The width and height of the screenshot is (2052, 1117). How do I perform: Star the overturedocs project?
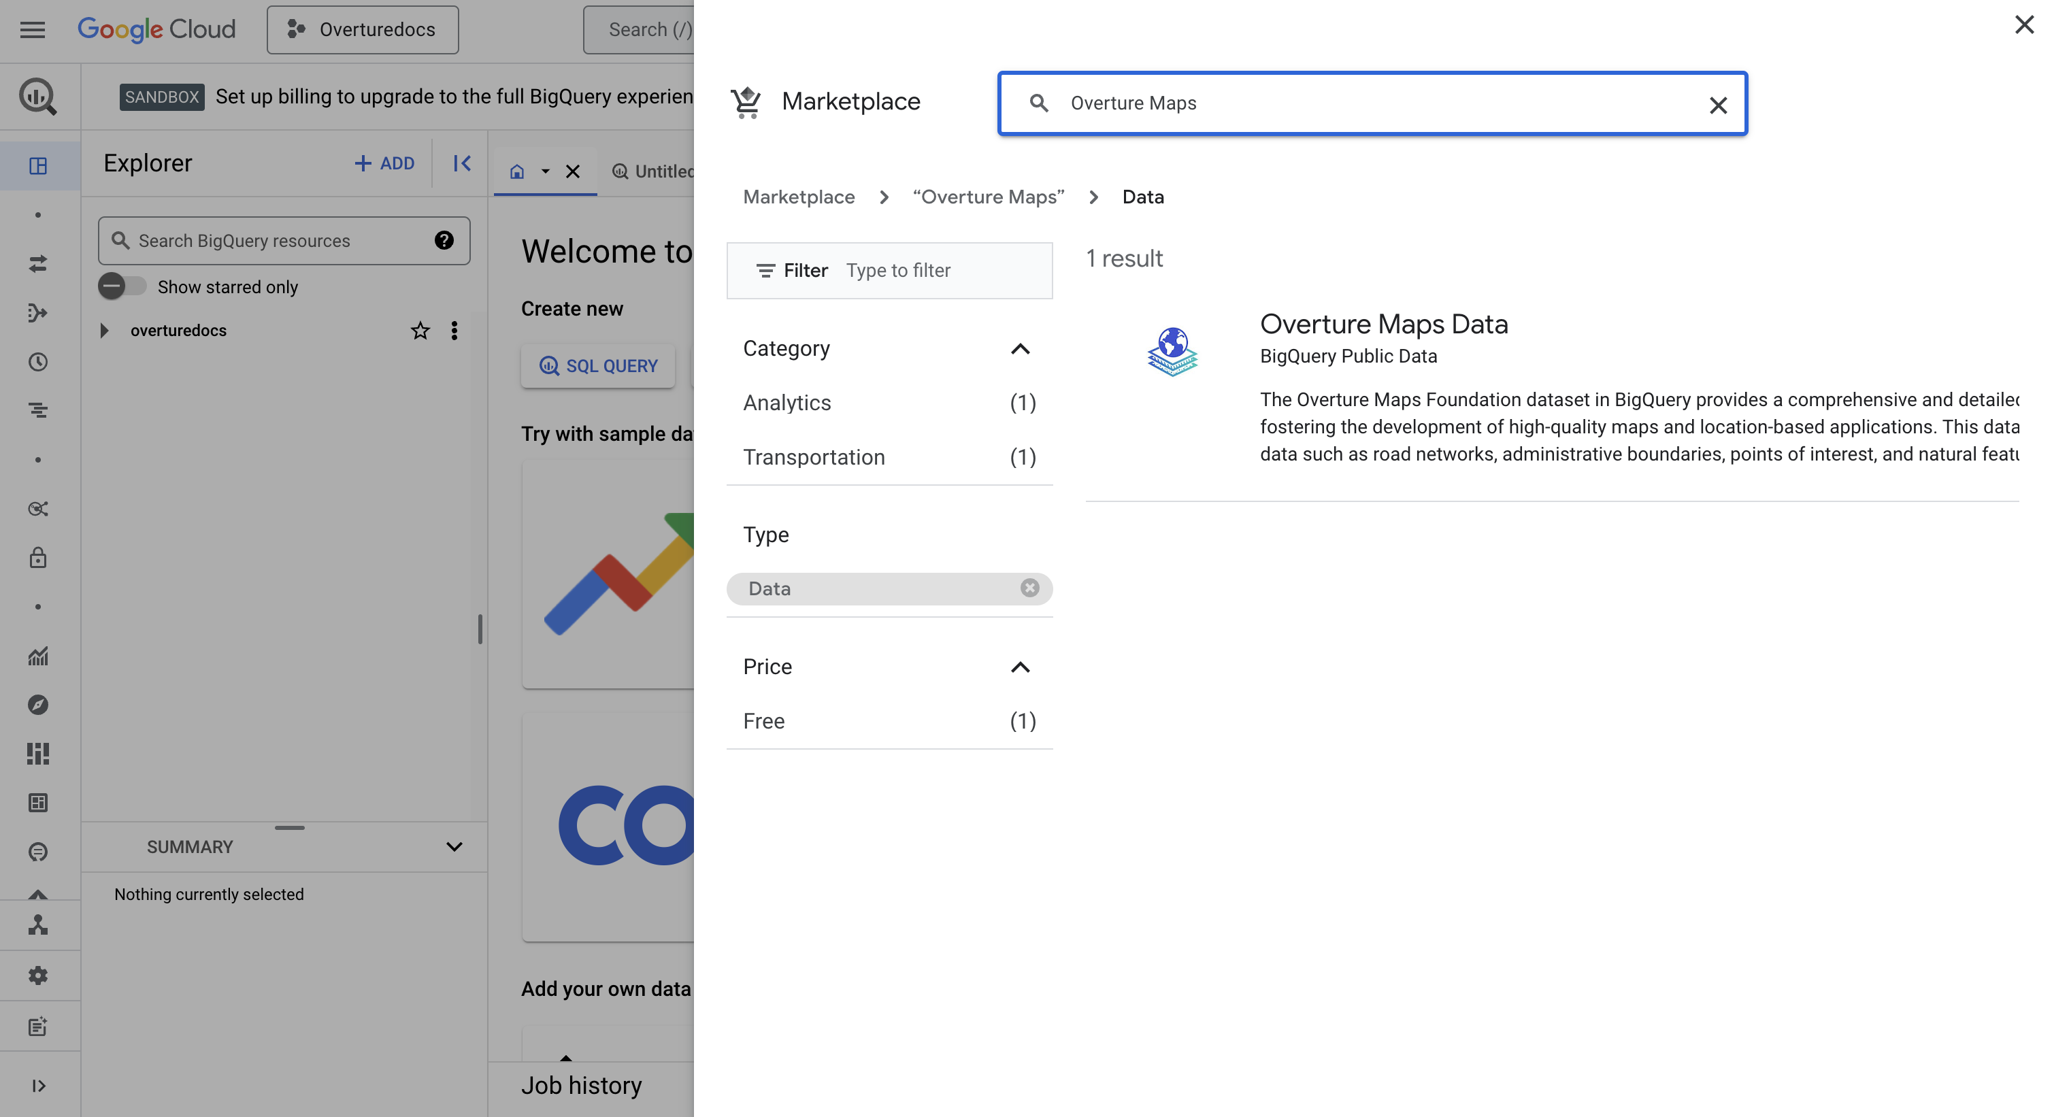click(420, 331)
